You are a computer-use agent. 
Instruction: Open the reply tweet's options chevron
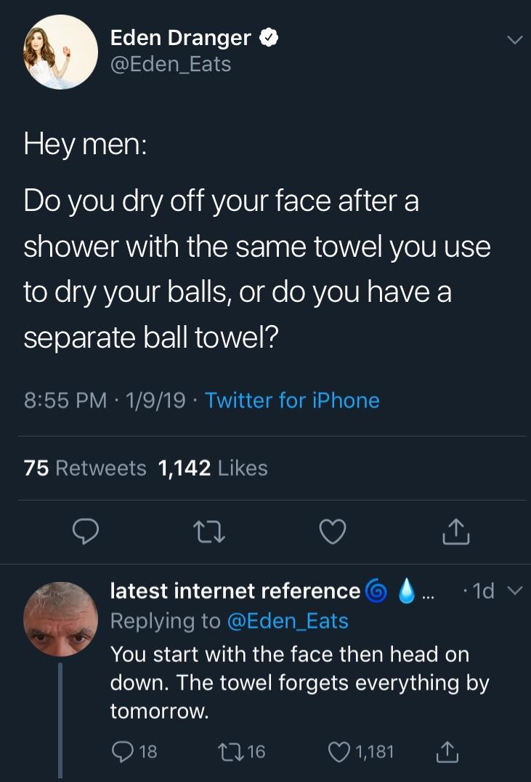[516, 591]
